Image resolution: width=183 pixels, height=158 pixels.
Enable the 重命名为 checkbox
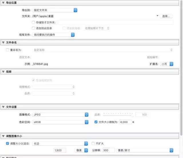point(7,50)
